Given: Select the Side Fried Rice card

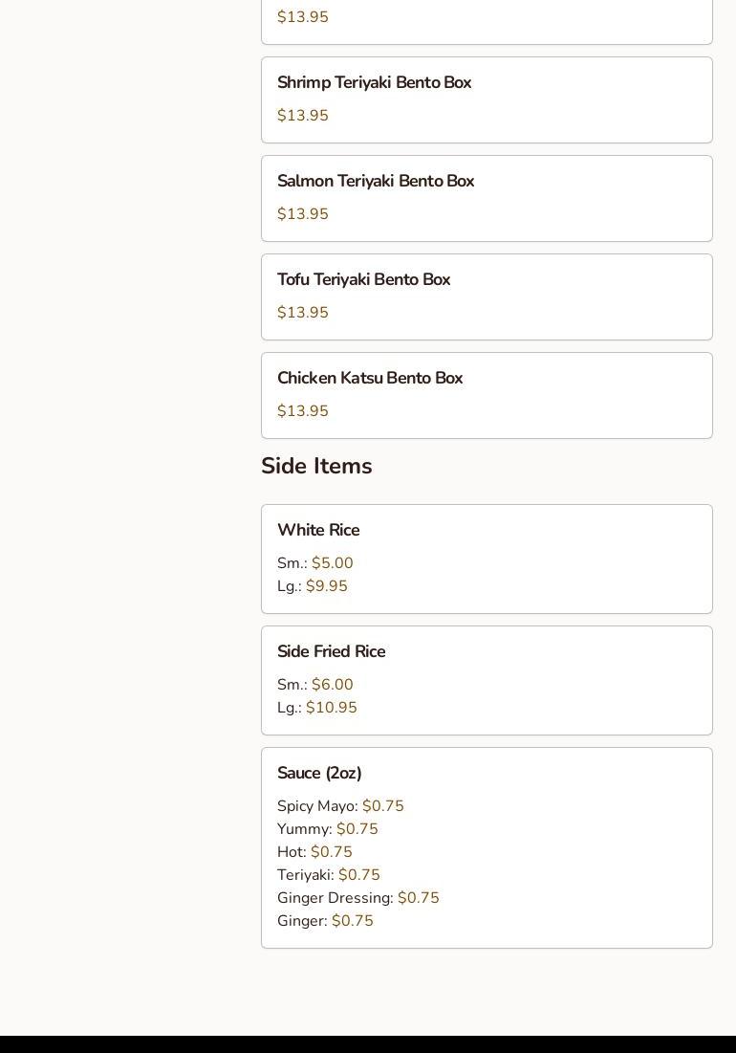Looking at the screenshot, I should click(487, 680).
